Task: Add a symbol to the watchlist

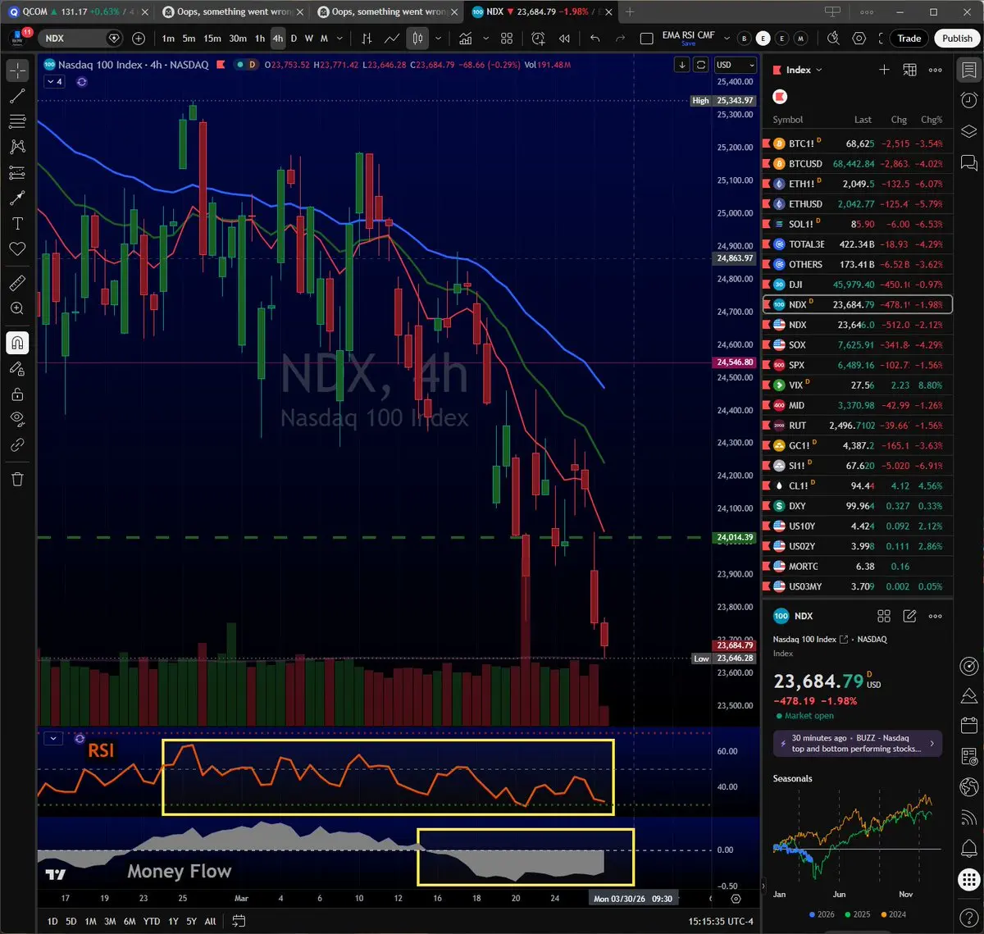Action: [x=884, y=70]
